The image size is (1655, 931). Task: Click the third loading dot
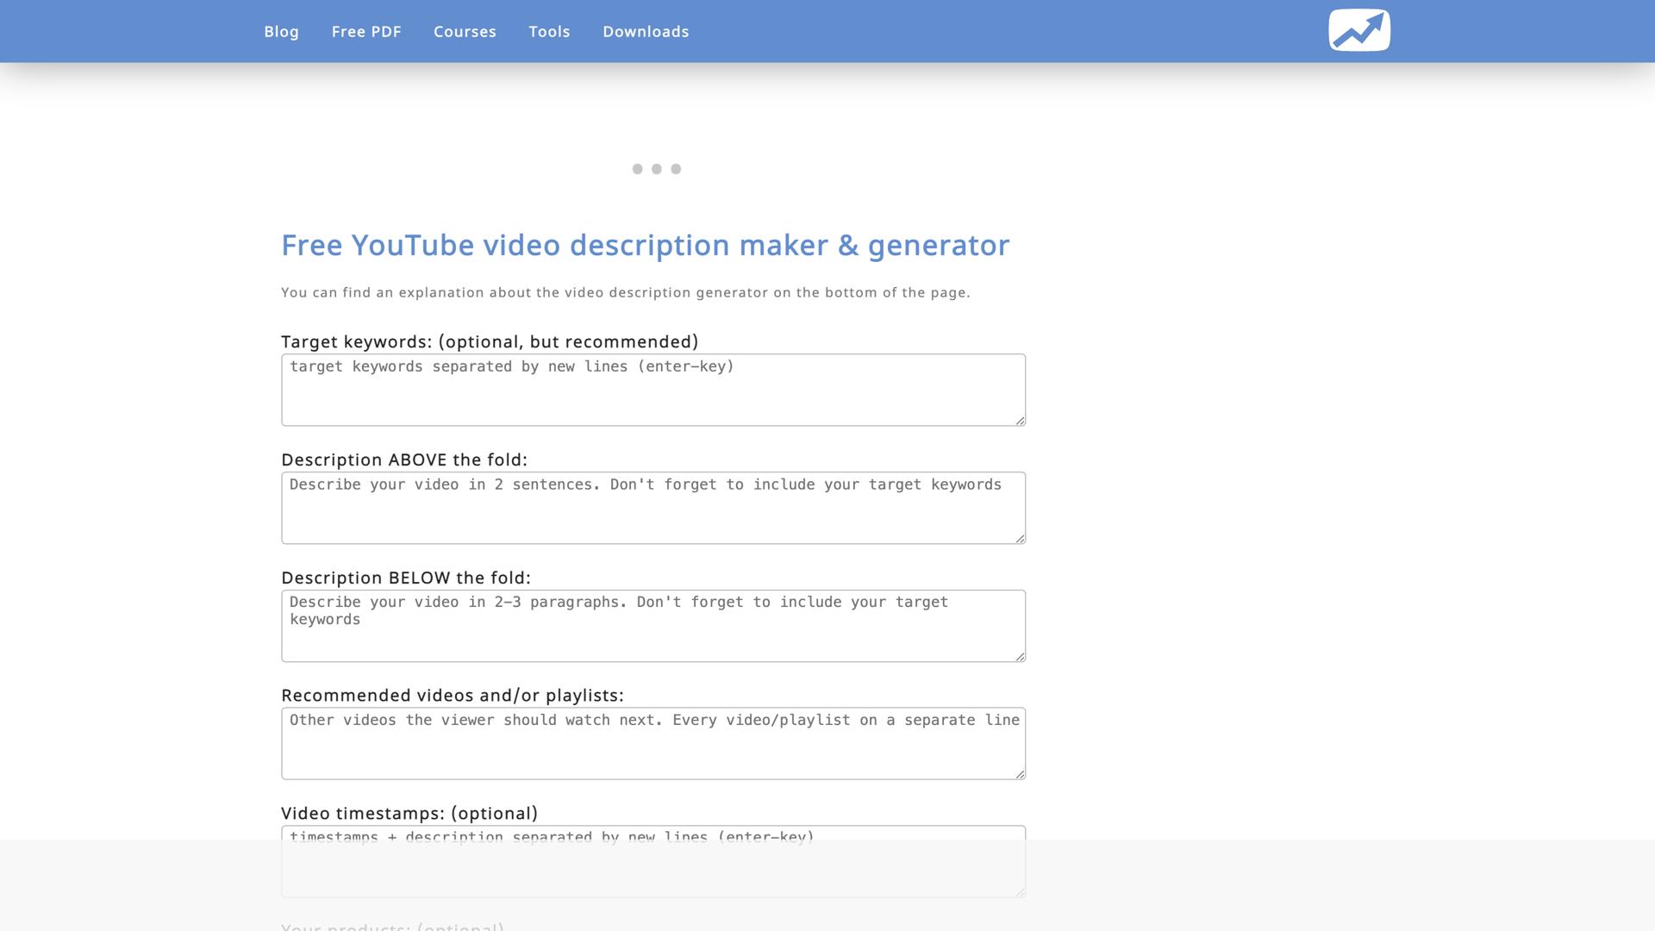tap(676, 169)
